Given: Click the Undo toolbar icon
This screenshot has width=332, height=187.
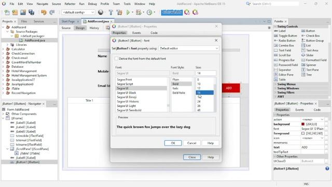Looking at the screenshot, I should (44, 12).
